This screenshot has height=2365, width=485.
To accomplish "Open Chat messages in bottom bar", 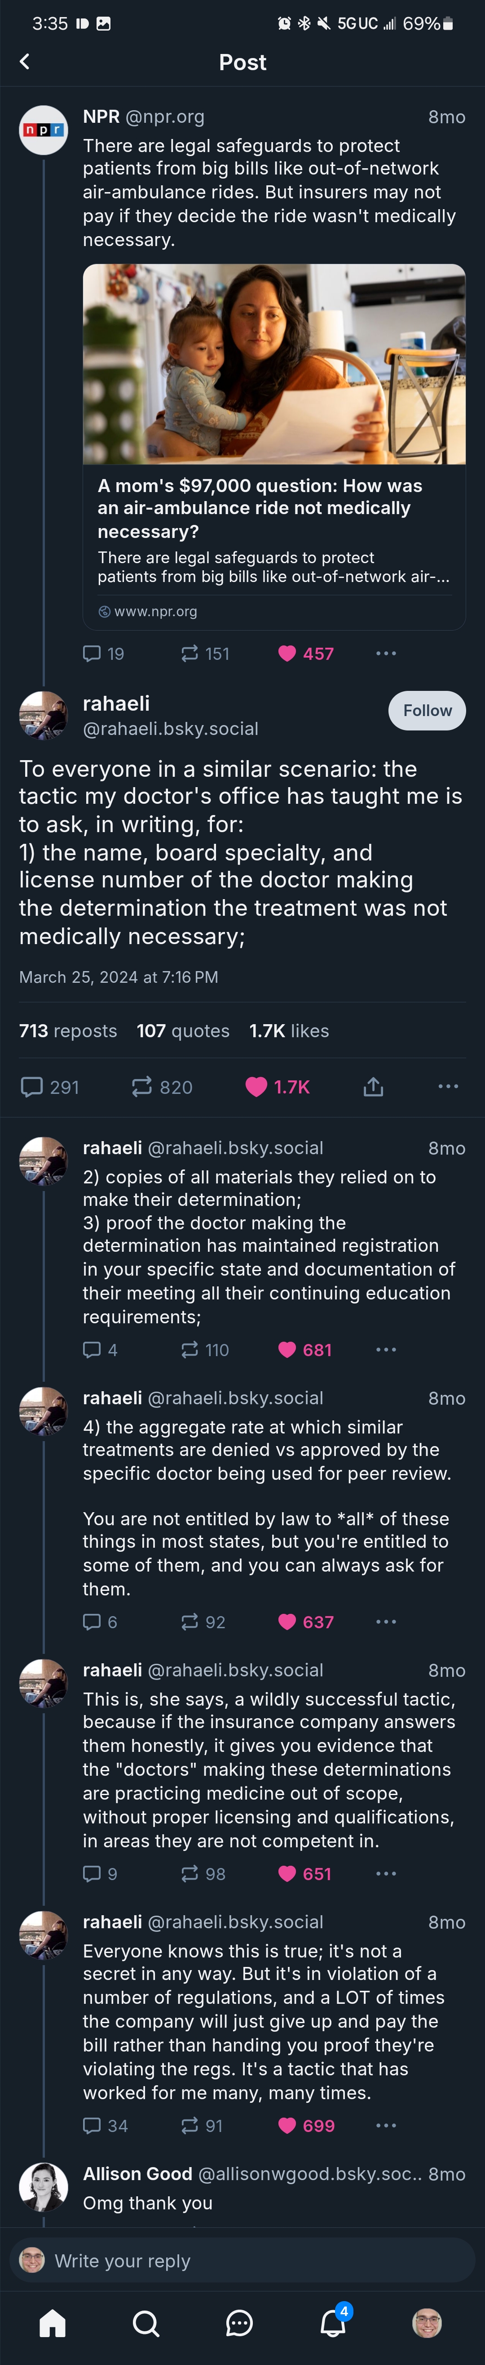I will [x=239, y=2323].
